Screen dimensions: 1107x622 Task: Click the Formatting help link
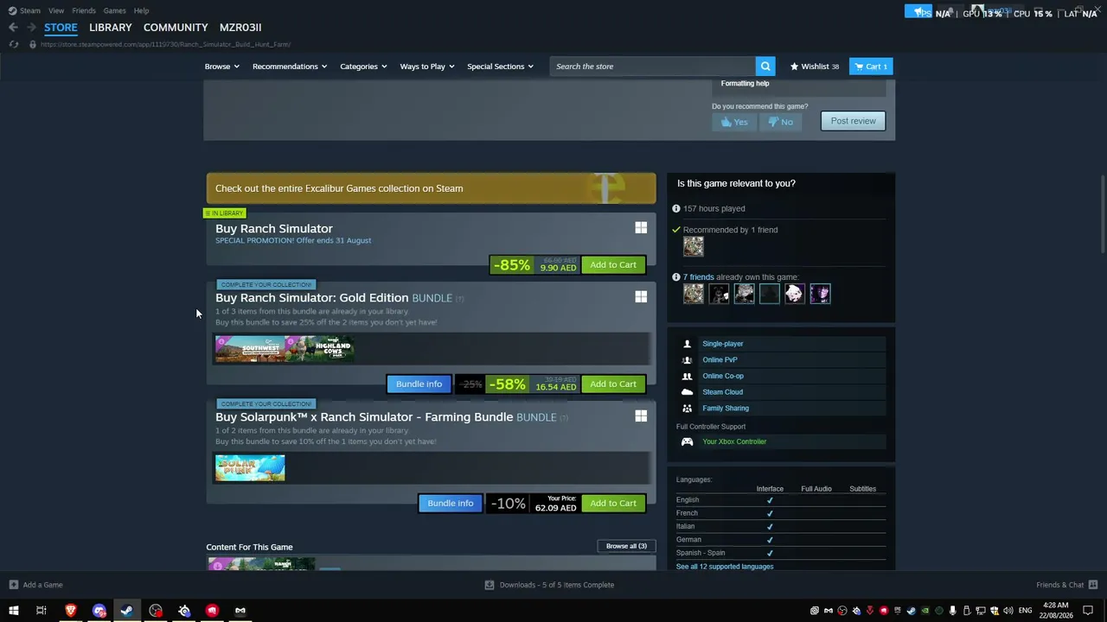[x=745, y=84]
